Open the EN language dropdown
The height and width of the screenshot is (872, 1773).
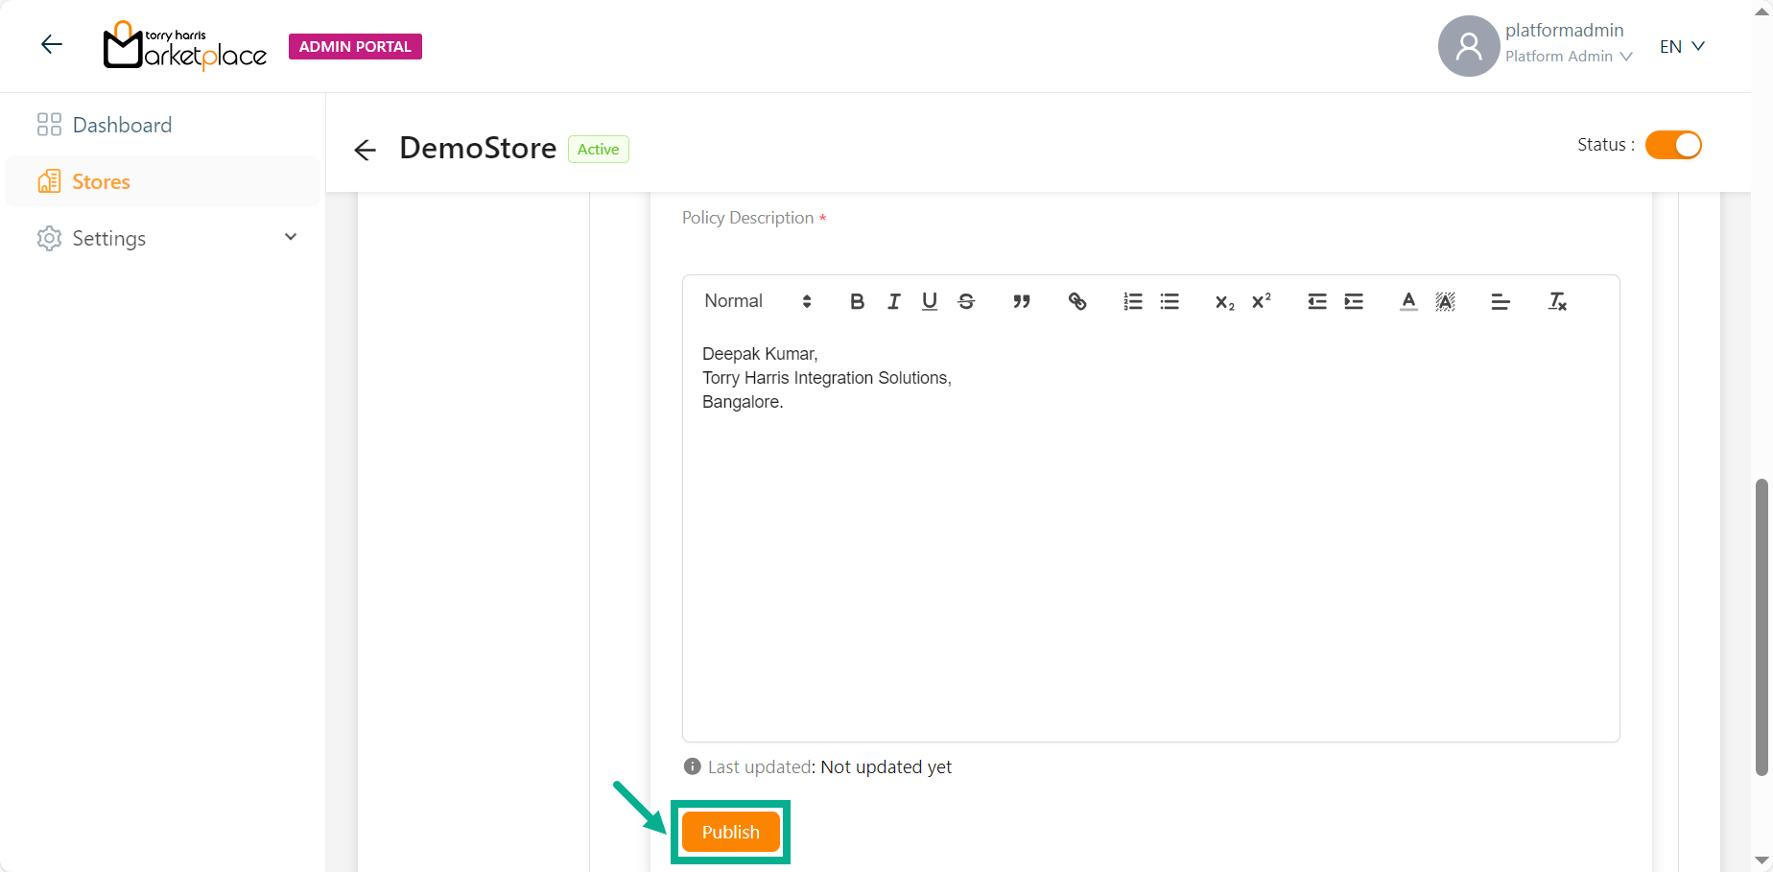click(1681, 47)
